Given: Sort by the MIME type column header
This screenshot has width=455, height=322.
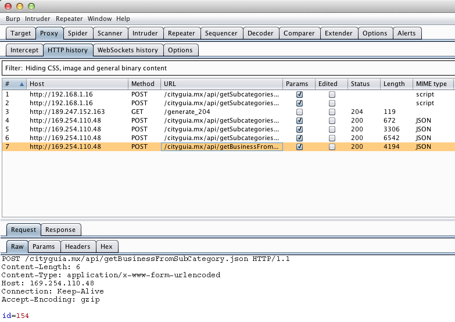Looking at the screenshot, I should (x=432, y=84).
